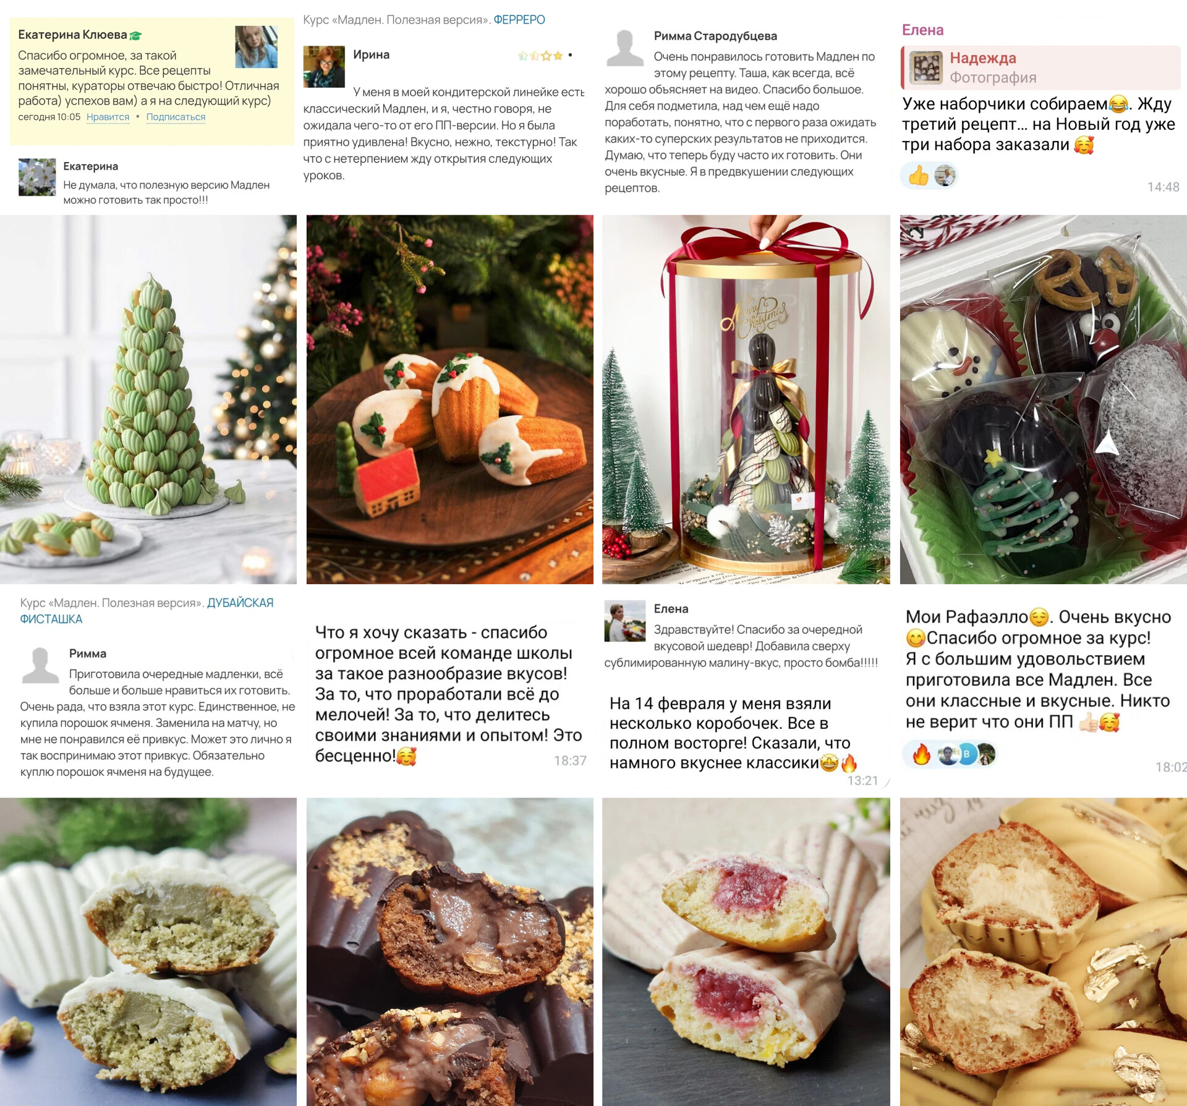Click the fire reaction under the Raffaello message
Screen dimensions: 1187x1106
point(921,754)
